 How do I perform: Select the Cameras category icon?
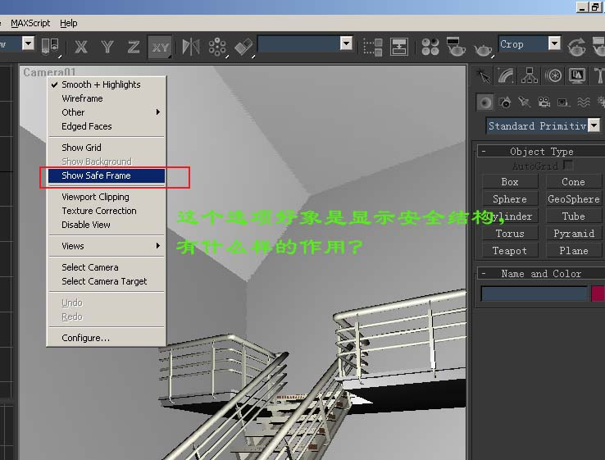click(x=544, y=102)
